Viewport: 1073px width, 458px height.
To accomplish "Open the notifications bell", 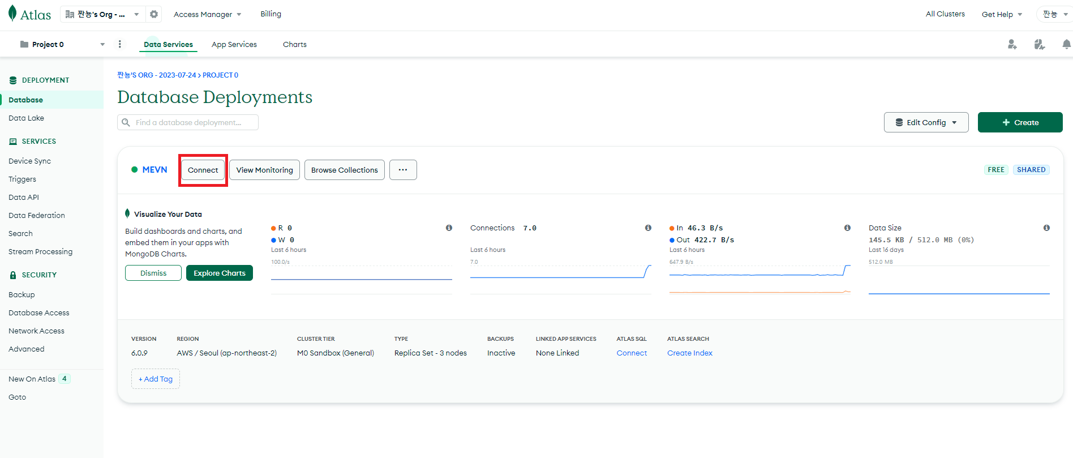I will (x=1066, y=44).
